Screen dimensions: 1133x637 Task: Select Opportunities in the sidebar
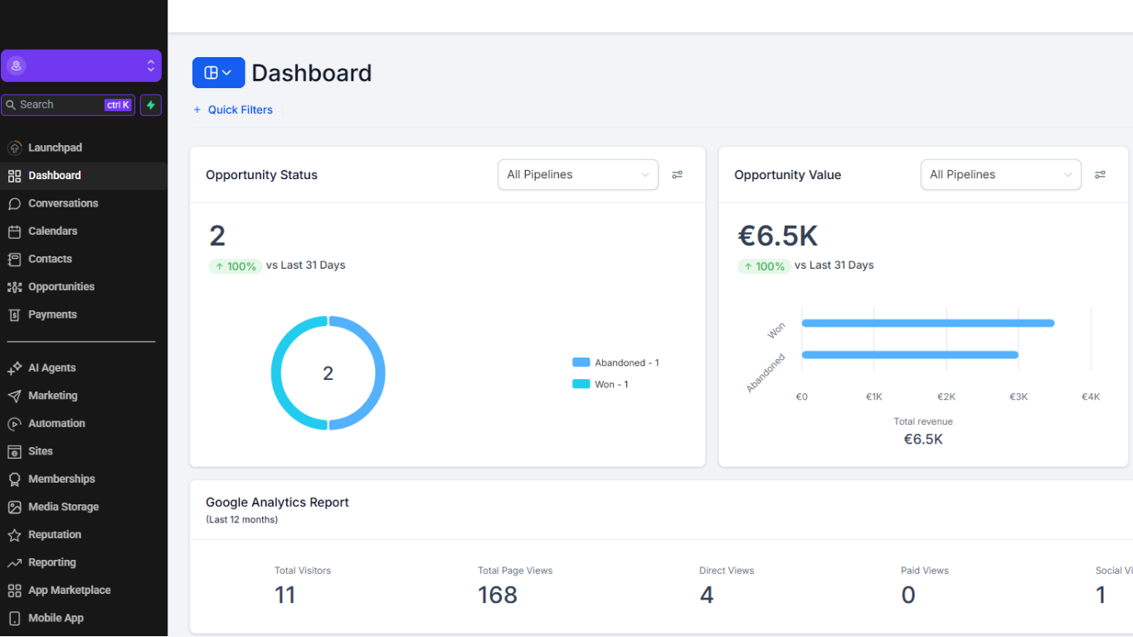[62, 286]
